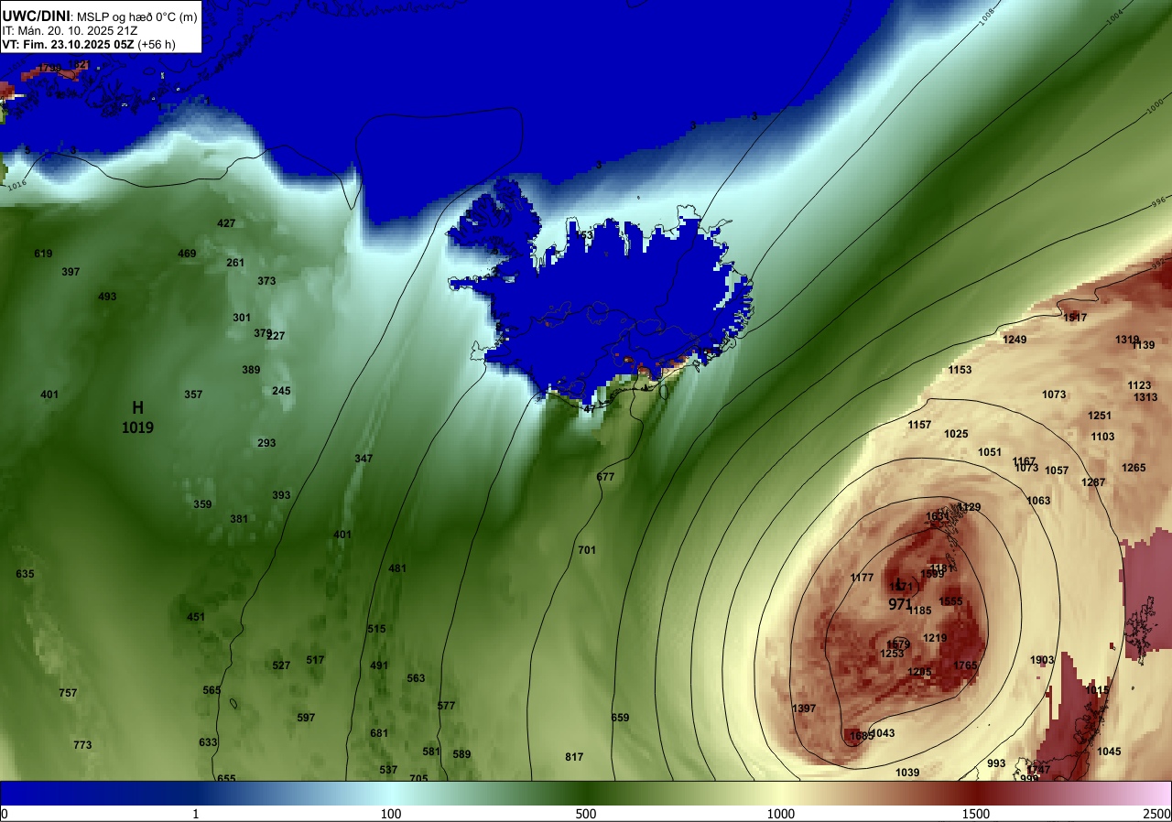Click the 1063 height value
The image size is (1172, 822).
1038,501
